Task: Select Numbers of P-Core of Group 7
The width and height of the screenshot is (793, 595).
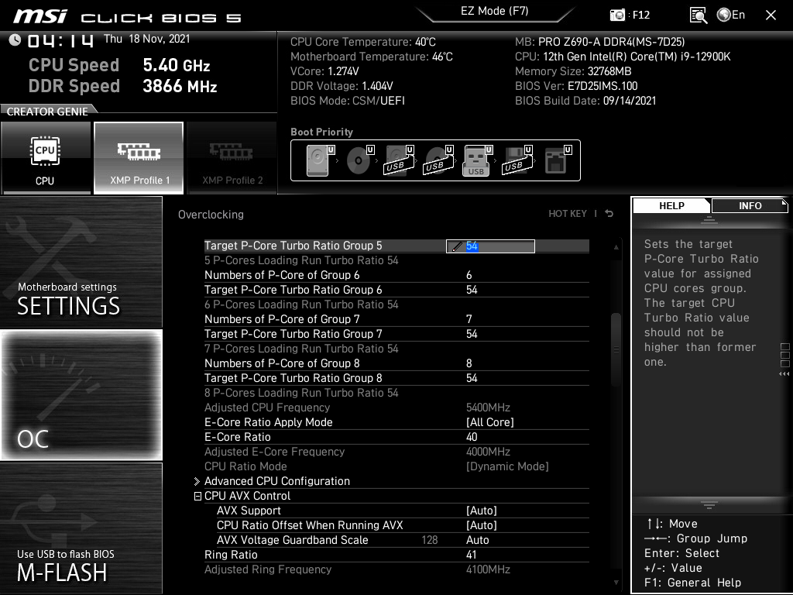Action: pyautogui.click(x=396, y=319)
